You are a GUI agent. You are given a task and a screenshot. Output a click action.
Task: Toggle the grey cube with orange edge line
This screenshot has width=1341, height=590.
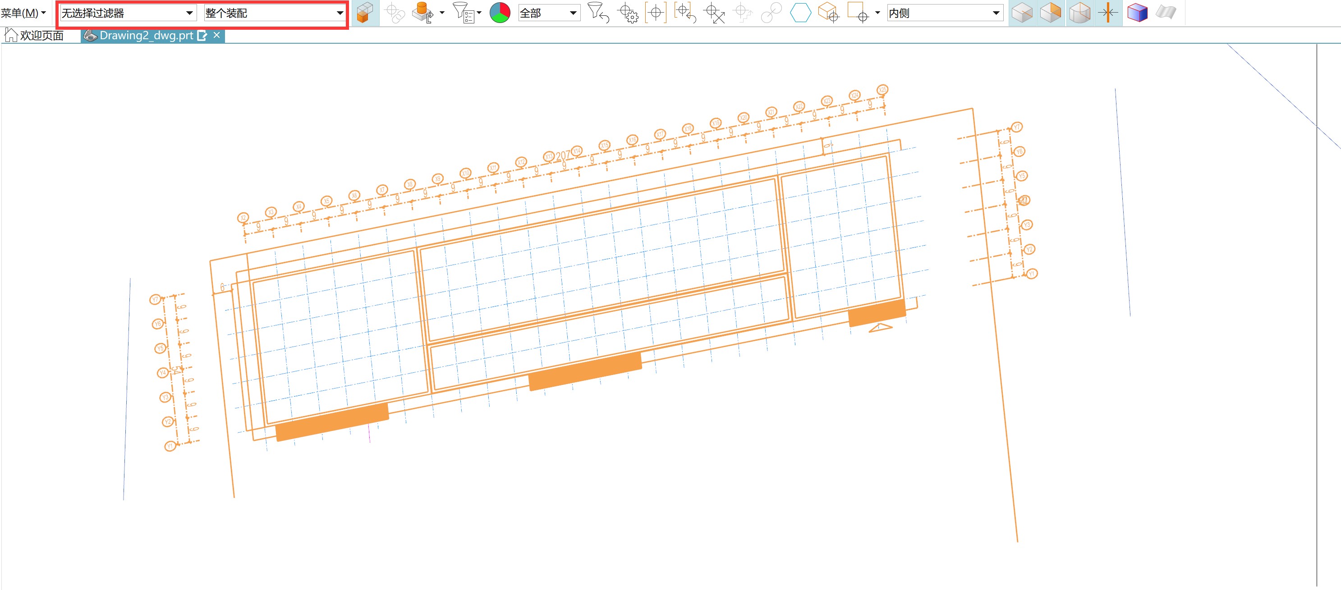coord(1022,13)
